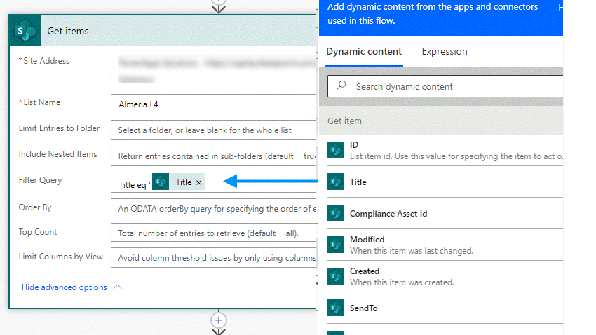Image resolution: width=596 pixels, height=335 pixels.
Task: Click the Site Address label
Action: (46, 61)
